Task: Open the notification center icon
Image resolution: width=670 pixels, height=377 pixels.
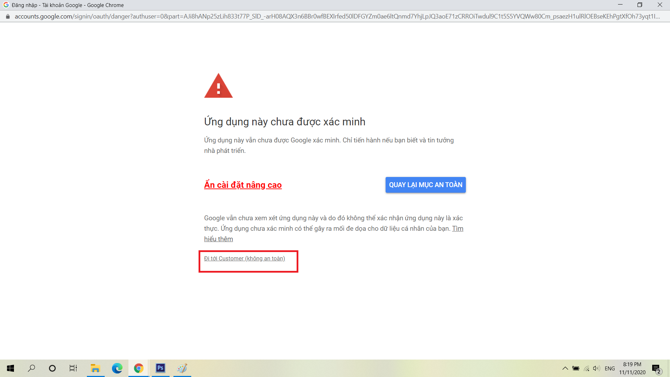Action: tap(656, 369)
